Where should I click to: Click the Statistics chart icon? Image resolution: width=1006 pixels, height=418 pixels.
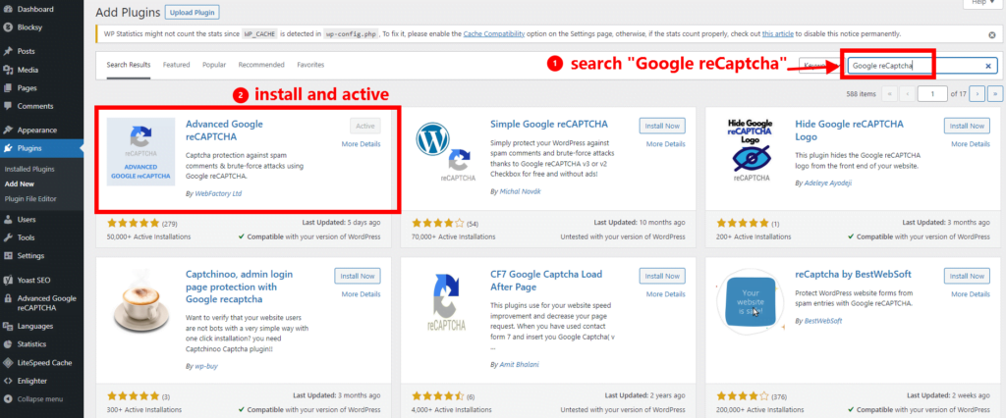click(x=8, y=344)
